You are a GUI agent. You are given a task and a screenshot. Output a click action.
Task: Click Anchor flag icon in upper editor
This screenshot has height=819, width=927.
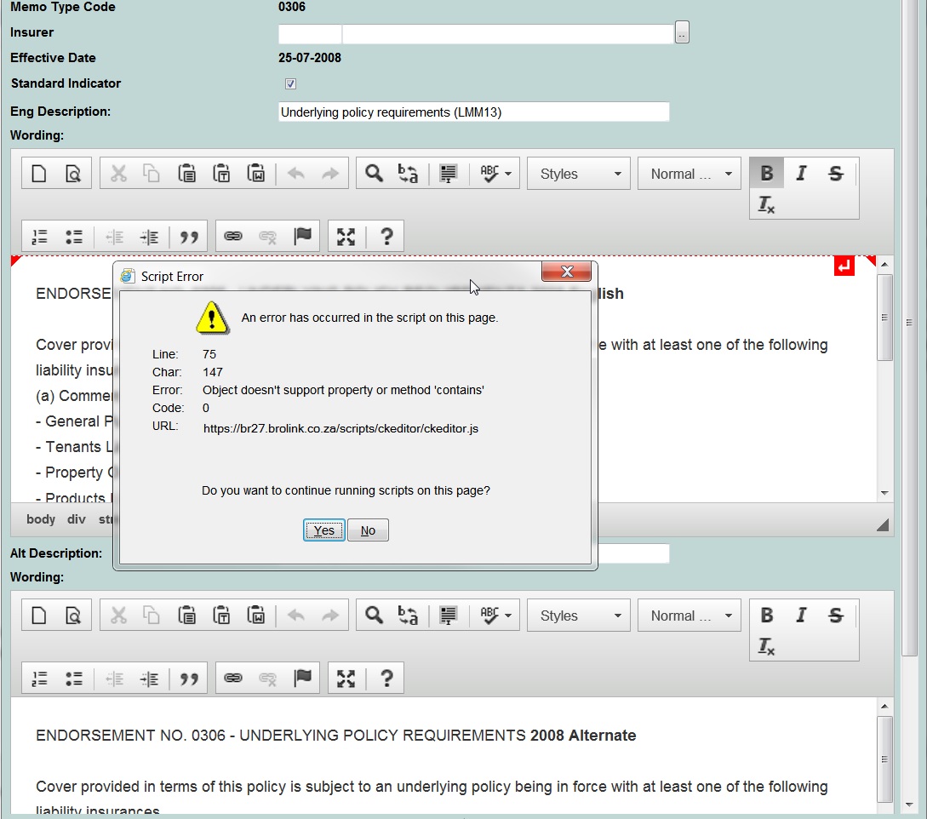click(x=303, y=237)
